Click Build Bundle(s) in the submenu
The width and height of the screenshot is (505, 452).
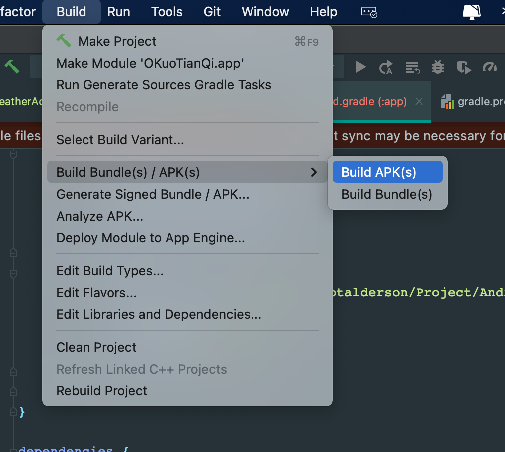click(x=387, y=194)
